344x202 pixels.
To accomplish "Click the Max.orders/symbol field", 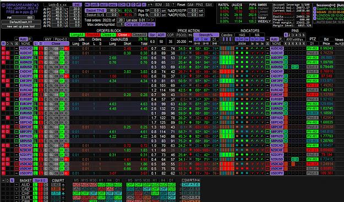I will click(120, 25).
